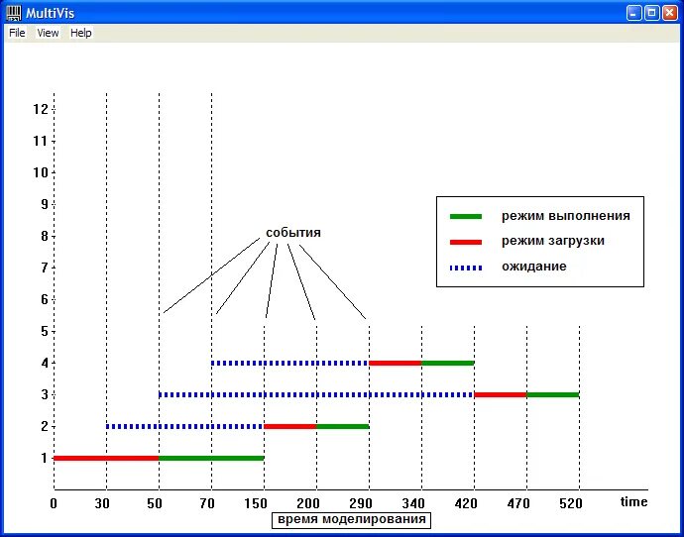
Task: Click the time axis tick label 30
Action: 102,504
